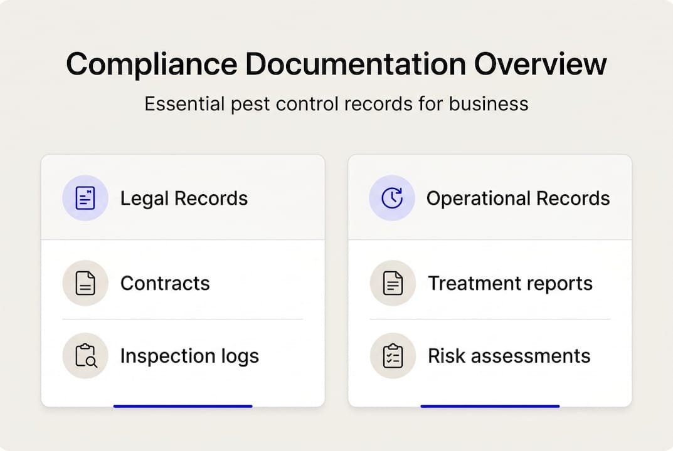Click the blue progress bar under Legal Records
This screenshot has height=451, width=673.
(x=182, y=406)
